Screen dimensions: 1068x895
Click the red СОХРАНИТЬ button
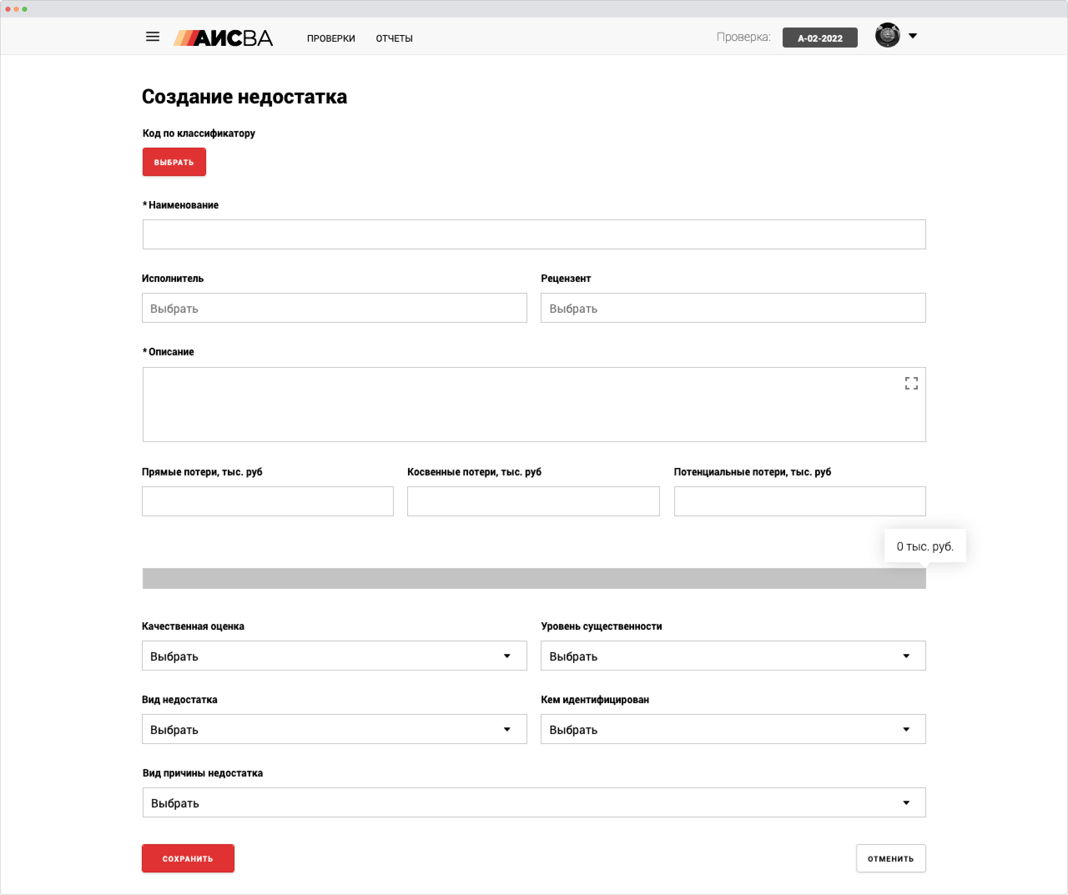(x=188, y=858)
